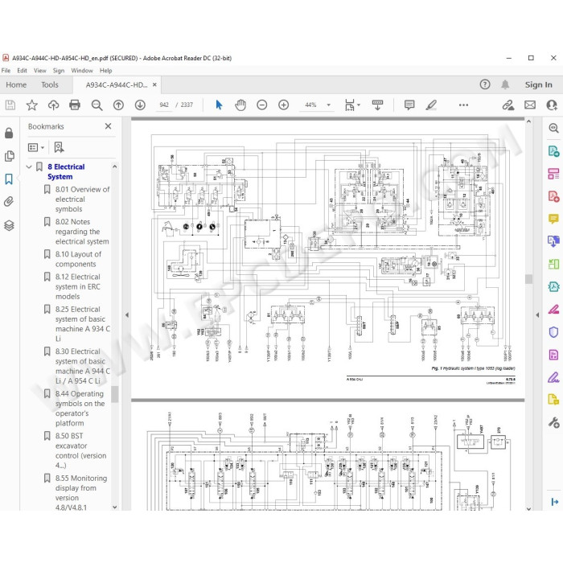Collapse navigation pane left arrow
The image size is (563, 563).
point(127,315)
